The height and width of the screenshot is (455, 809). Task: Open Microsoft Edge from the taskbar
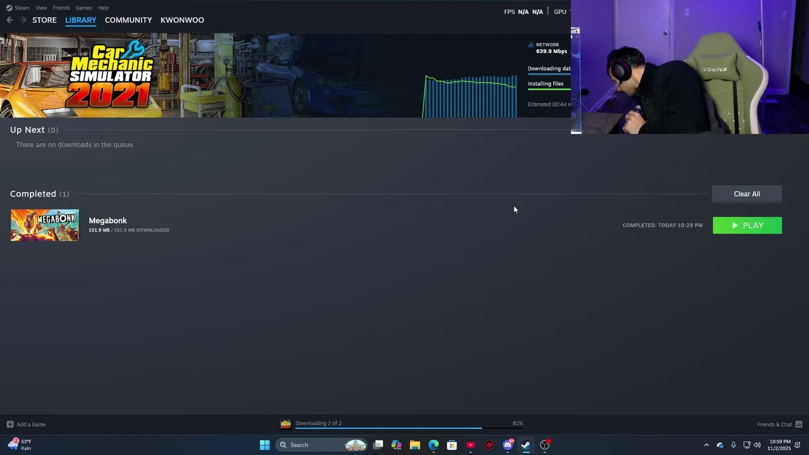point(434,445)
